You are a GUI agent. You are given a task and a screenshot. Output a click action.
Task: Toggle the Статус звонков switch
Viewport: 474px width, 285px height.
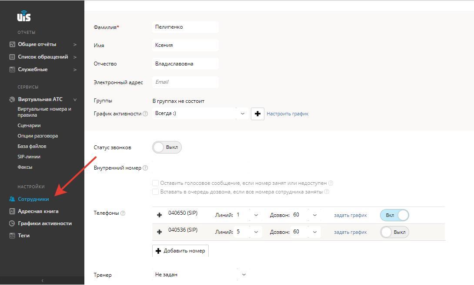pyautogui.click(x=167, y=147)
